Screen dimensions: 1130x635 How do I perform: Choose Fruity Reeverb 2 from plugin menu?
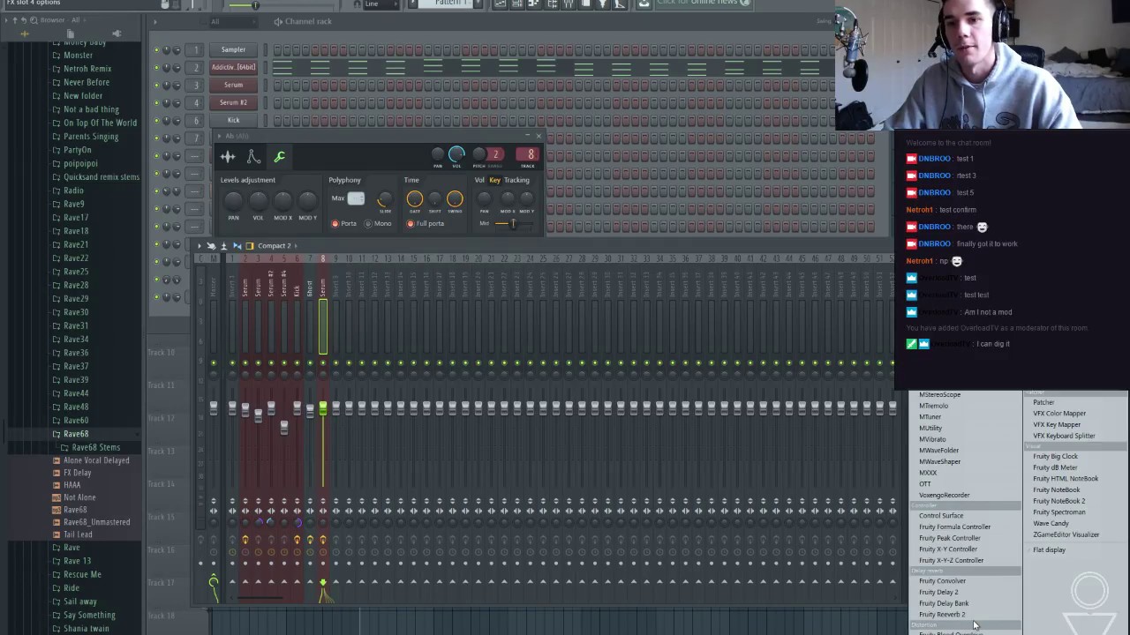(x=942, y=615)
